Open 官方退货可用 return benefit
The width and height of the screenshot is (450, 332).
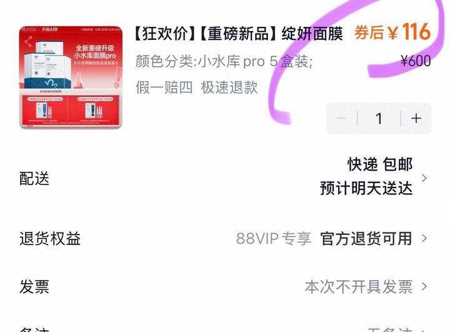pyautogui.click(x=366, y=238)
